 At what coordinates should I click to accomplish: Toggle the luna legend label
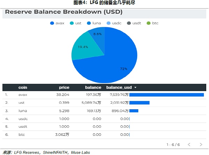96,23
